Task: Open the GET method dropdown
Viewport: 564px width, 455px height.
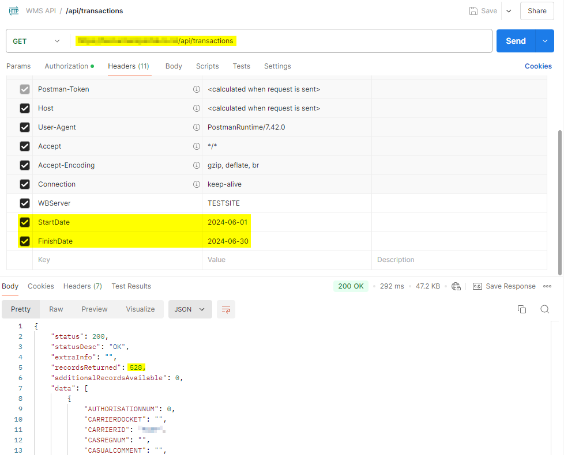Action: tap(36, 41)
